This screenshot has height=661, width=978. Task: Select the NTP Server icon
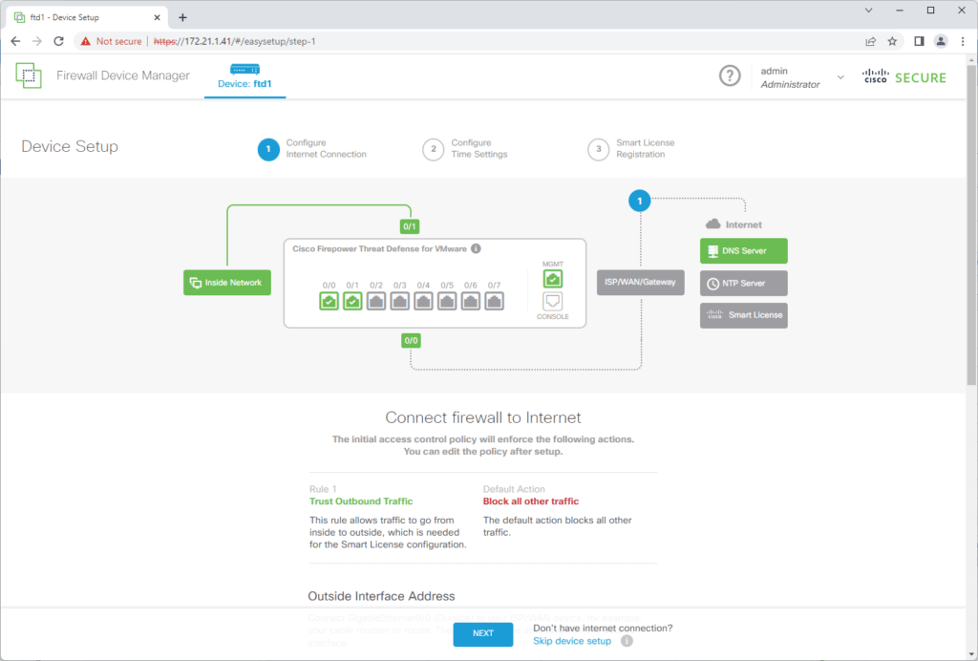click(x=743, y=283)
